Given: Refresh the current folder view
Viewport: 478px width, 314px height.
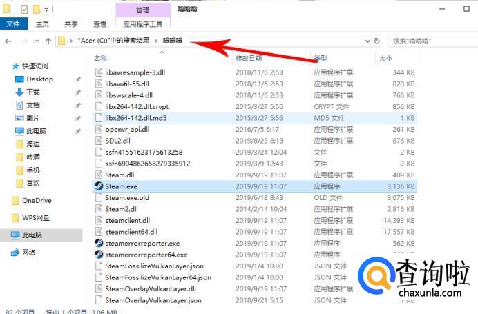Looking at the screenshot, I should 376,41.
